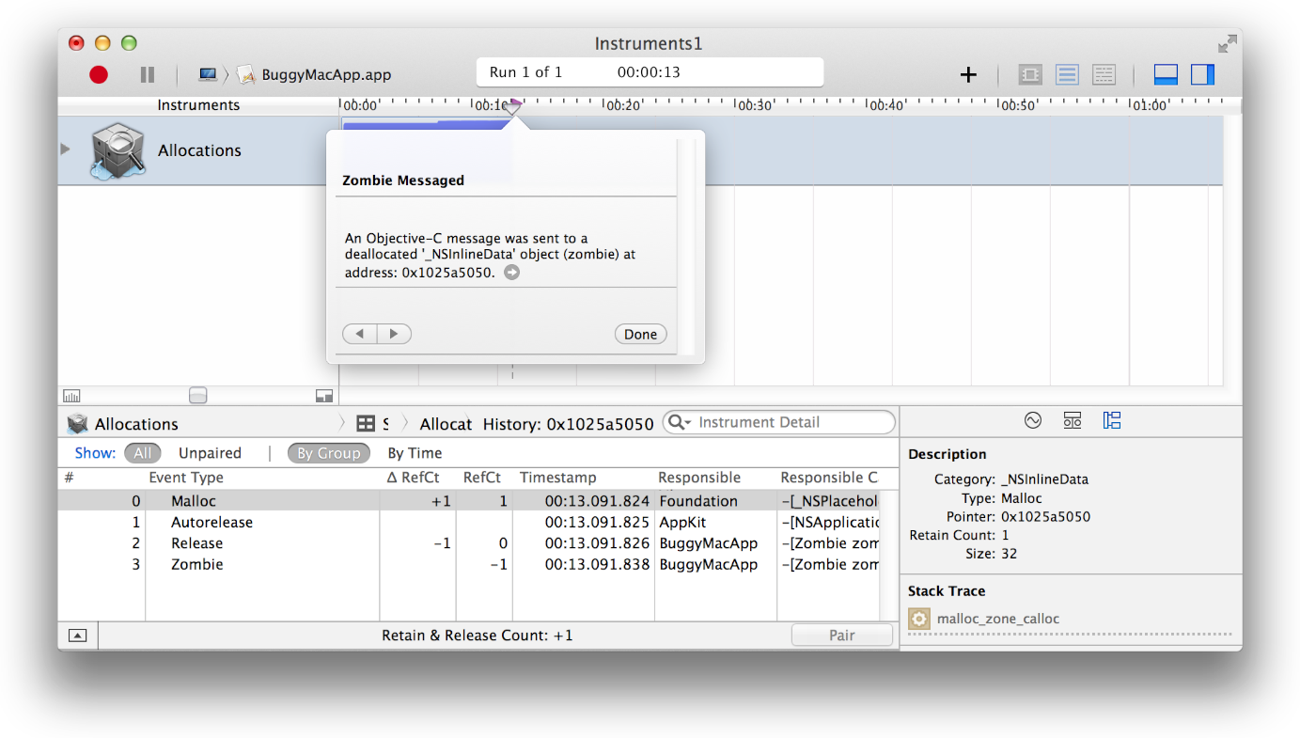Viewport: 1300px width, 738px height.
Task: Sort by Δ RefCt column header
Action: click(x=418, y=478)
